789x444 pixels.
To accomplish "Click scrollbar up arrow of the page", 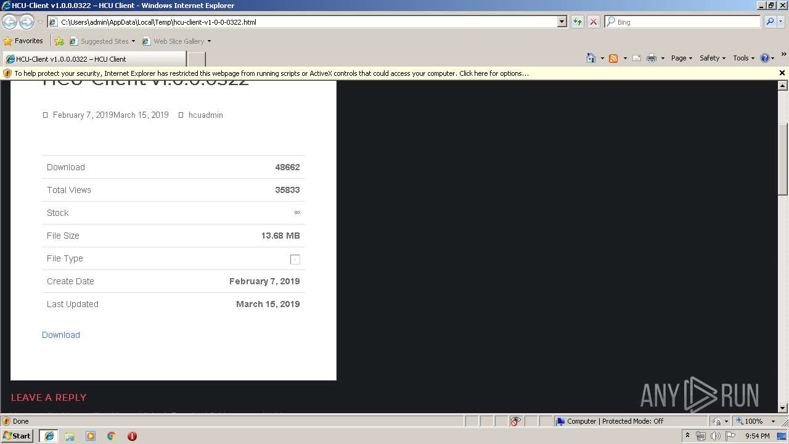I will [783, 85].
